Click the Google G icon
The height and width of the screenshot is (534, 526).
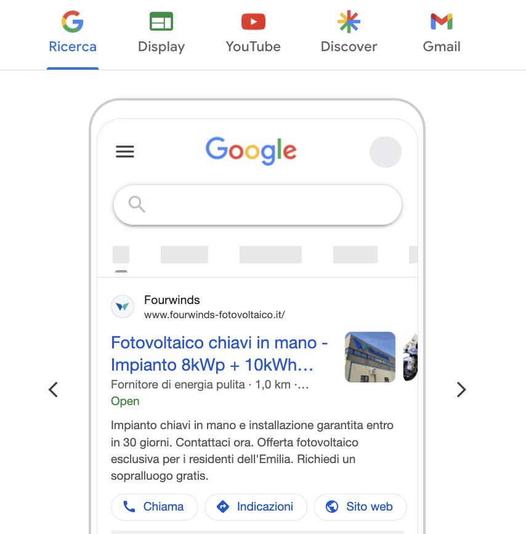pos(73,22)
